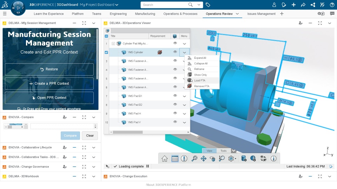Collapse the Cylinder Pad MfgAs tree node
337x189 pixels.
113,44
